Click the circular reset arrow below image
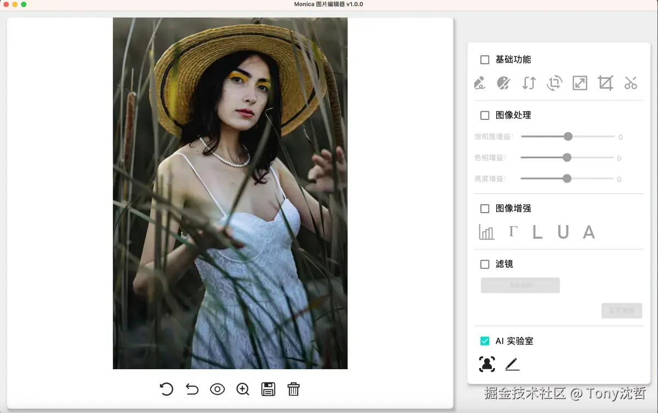658x413 pixels. point(166,389)
